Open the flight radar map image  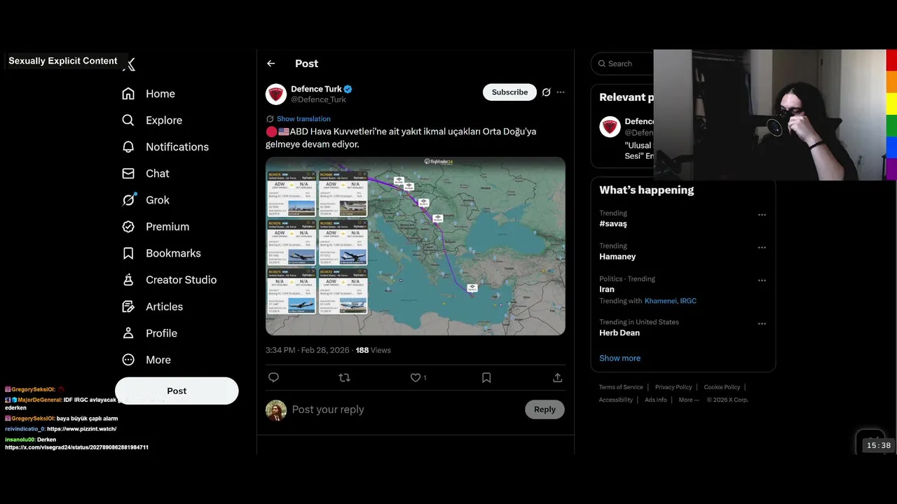(416, 246)
